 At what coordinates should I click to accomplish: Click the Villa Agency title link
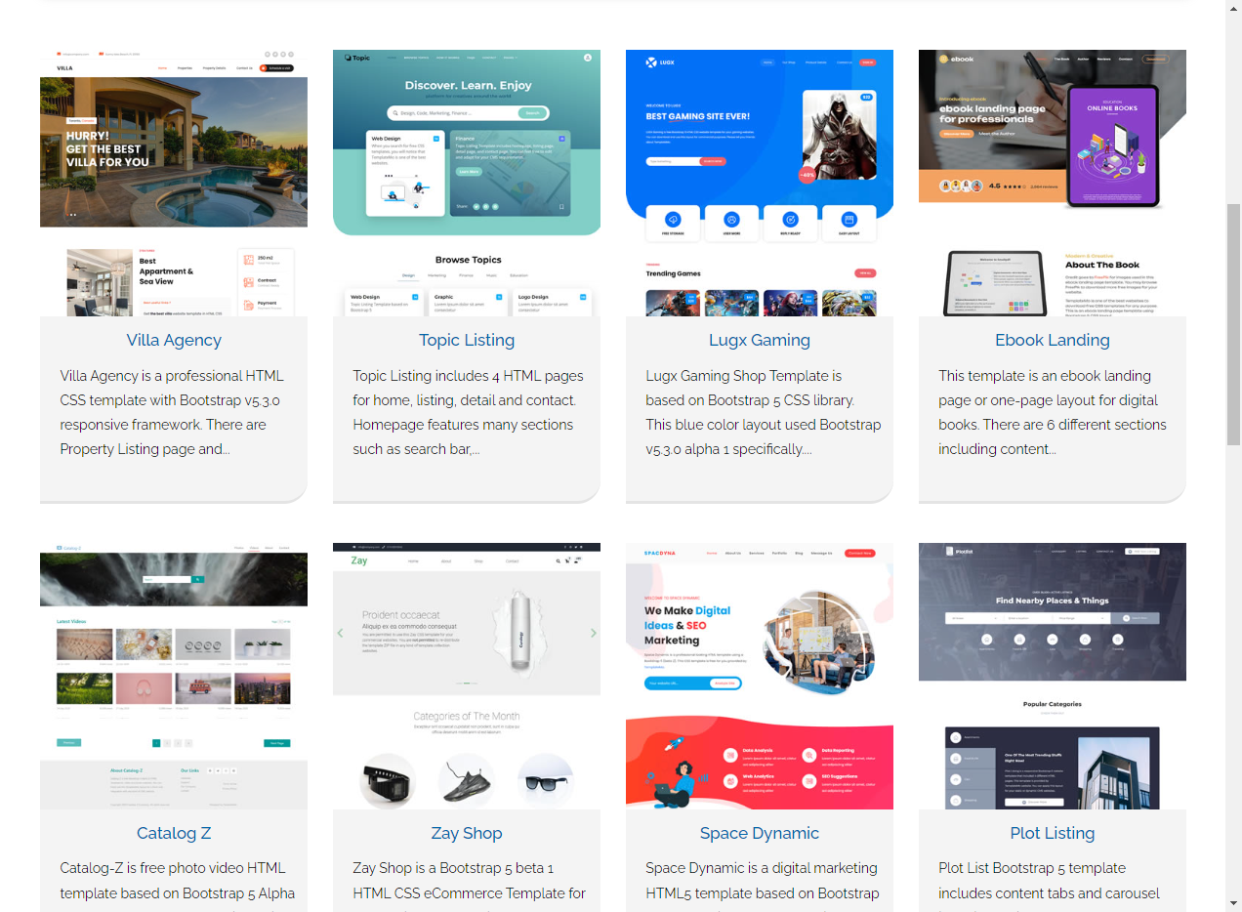click(174, 340)
